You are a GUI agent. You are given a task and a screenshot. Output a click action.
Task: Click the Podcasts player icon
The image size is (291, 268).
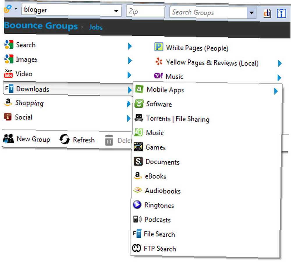137,219
